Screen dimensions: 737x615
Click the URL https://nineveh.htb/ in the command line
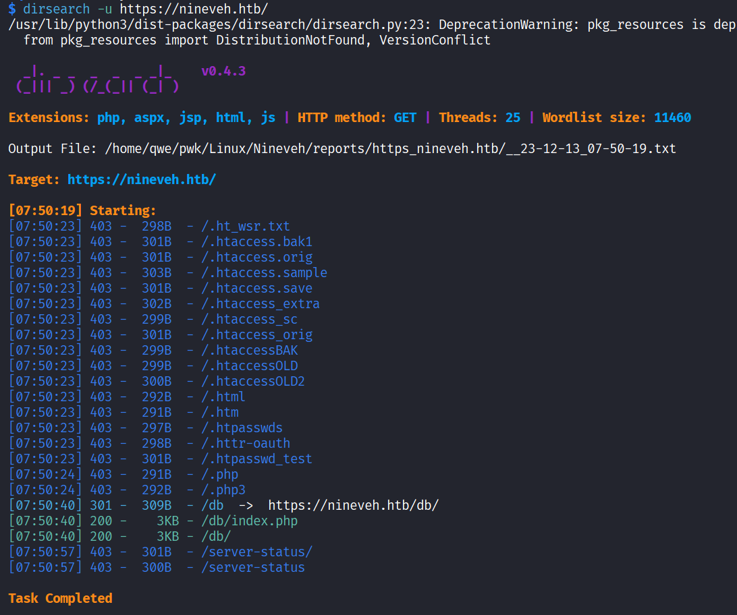click(x=194, y=9)
